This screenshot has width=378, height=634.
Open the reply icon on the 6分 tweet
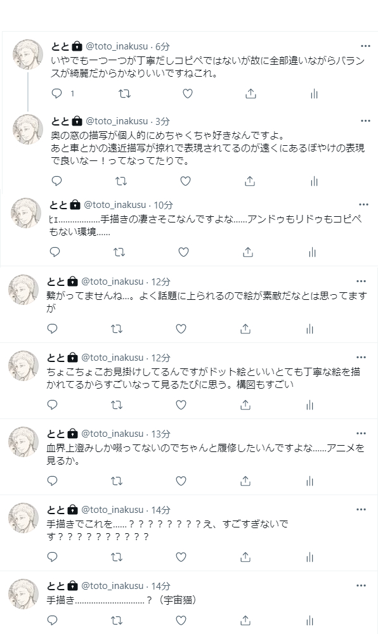[56, 93]
